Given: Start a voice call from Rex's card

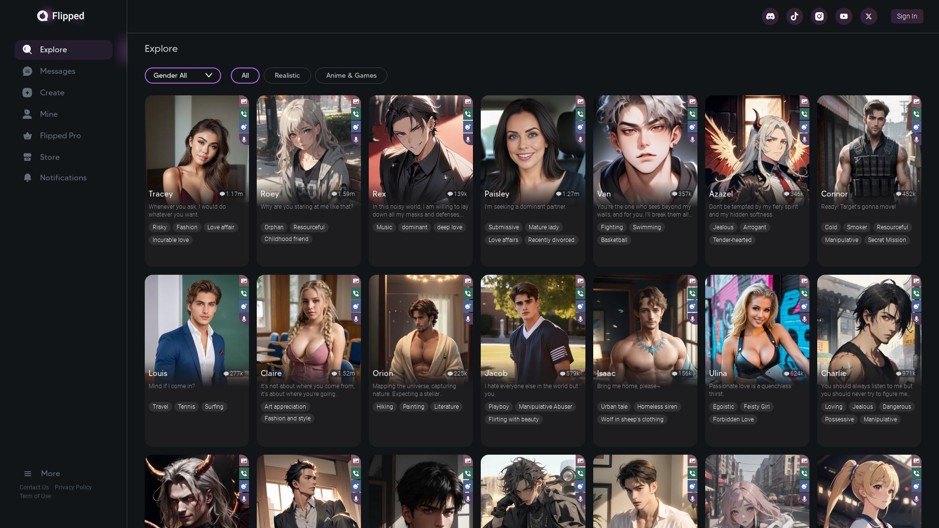Looking at the screenshot, I should (x=468, y=113).
